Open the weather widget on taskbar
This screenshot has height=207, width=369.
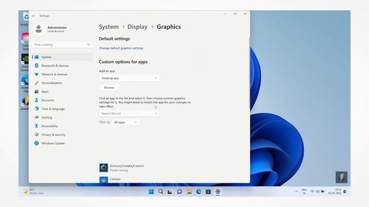tap(33, 191)
